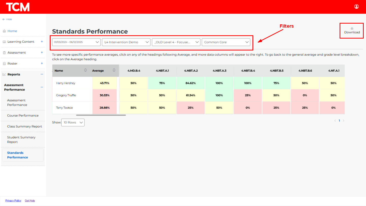Open the date range dropdown

point(76,42)
